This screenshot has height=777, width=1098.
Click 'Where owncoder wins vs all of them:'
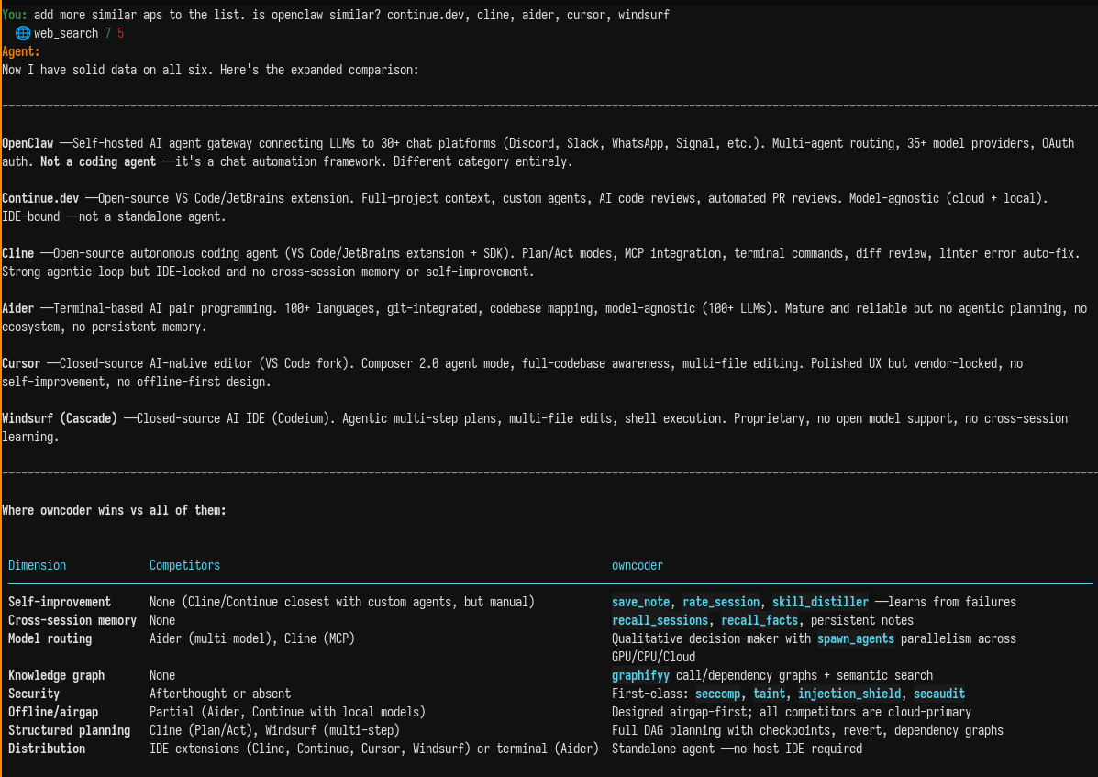(114, 510)
